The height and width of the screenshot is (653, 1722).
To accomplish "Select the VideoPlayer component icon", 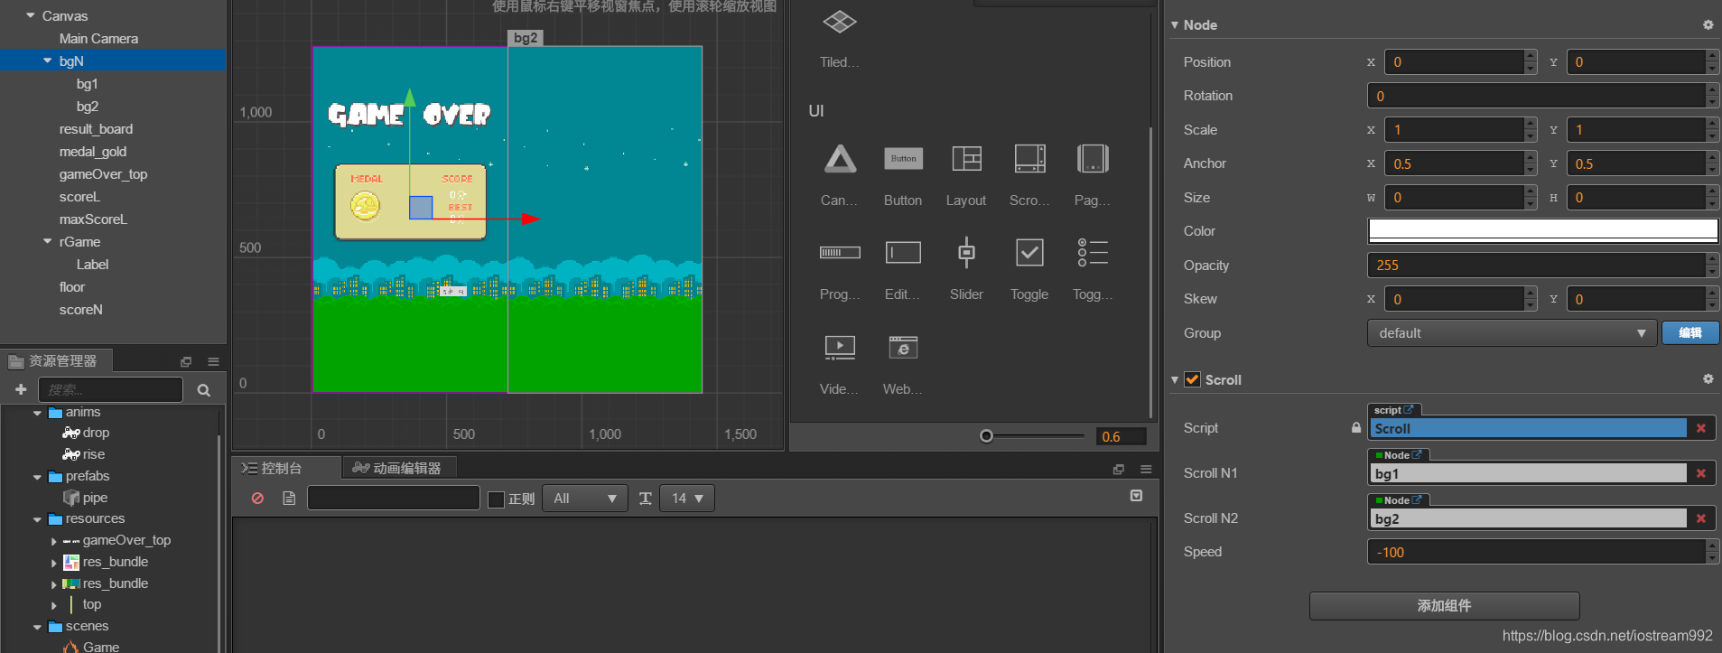I will click(840, 348).
